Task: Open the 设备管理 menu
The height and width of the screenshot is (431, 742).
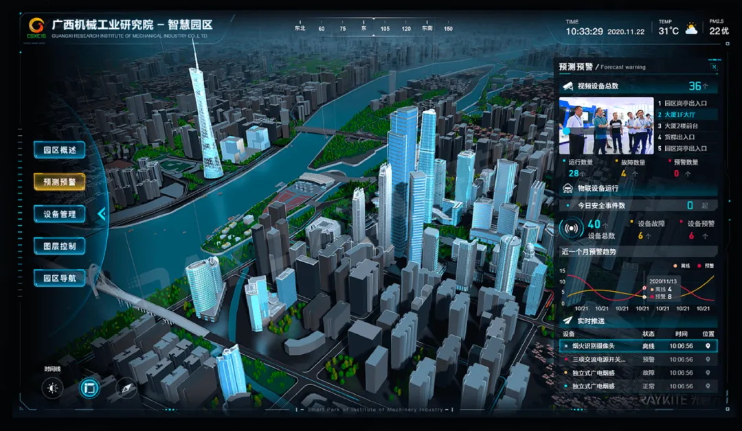Action: point(60,214)
